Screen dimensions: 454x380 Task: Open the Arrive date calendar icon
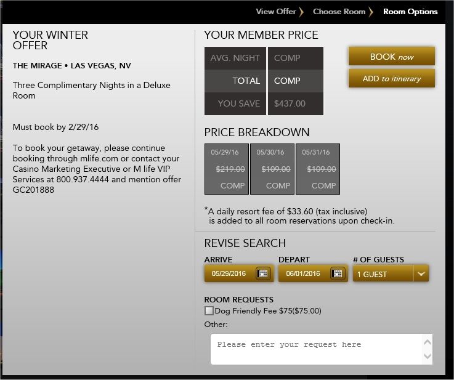coord(263,273)
